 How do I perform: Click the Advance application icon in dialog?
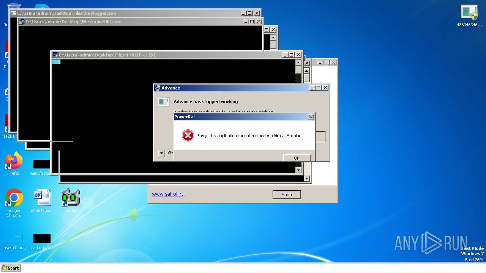164,101
